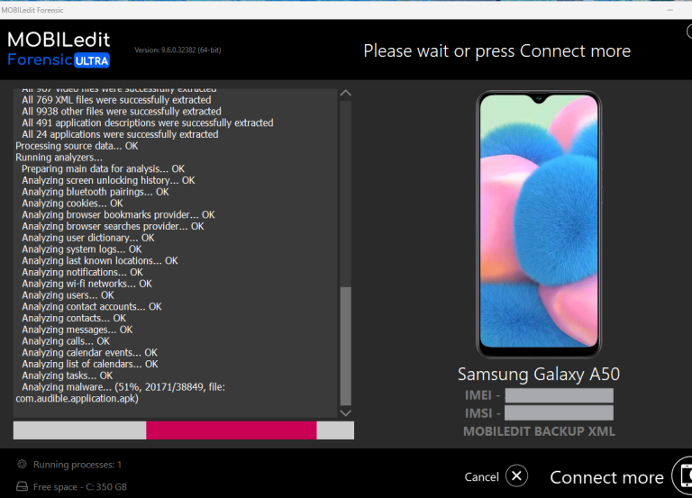
Task: Click the log scroll down arrow
Action: click(346, 412)
